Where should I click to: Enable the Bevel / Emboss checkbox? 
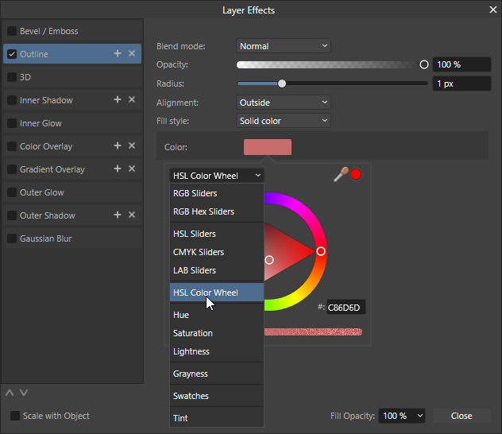(x=12, y=31)
